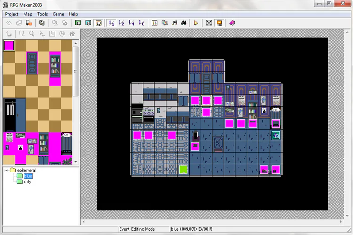Click the New Project toolbar icon
The height and width of the screenshot is (235, 353).
9,23
